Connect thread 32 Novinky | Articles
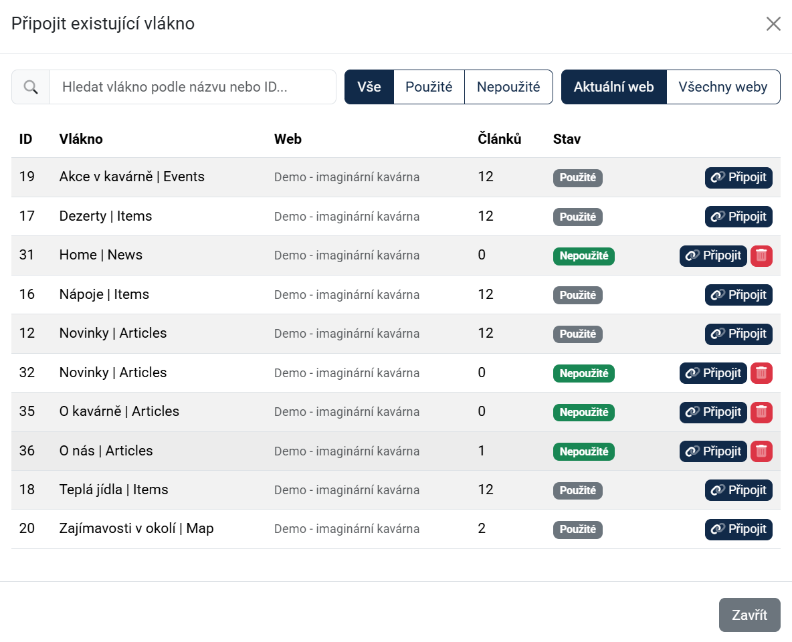 point(713,373)
